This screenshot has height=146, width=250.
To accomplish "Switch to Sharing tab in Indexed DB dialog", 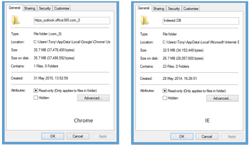I will click(x=159, y=9).
